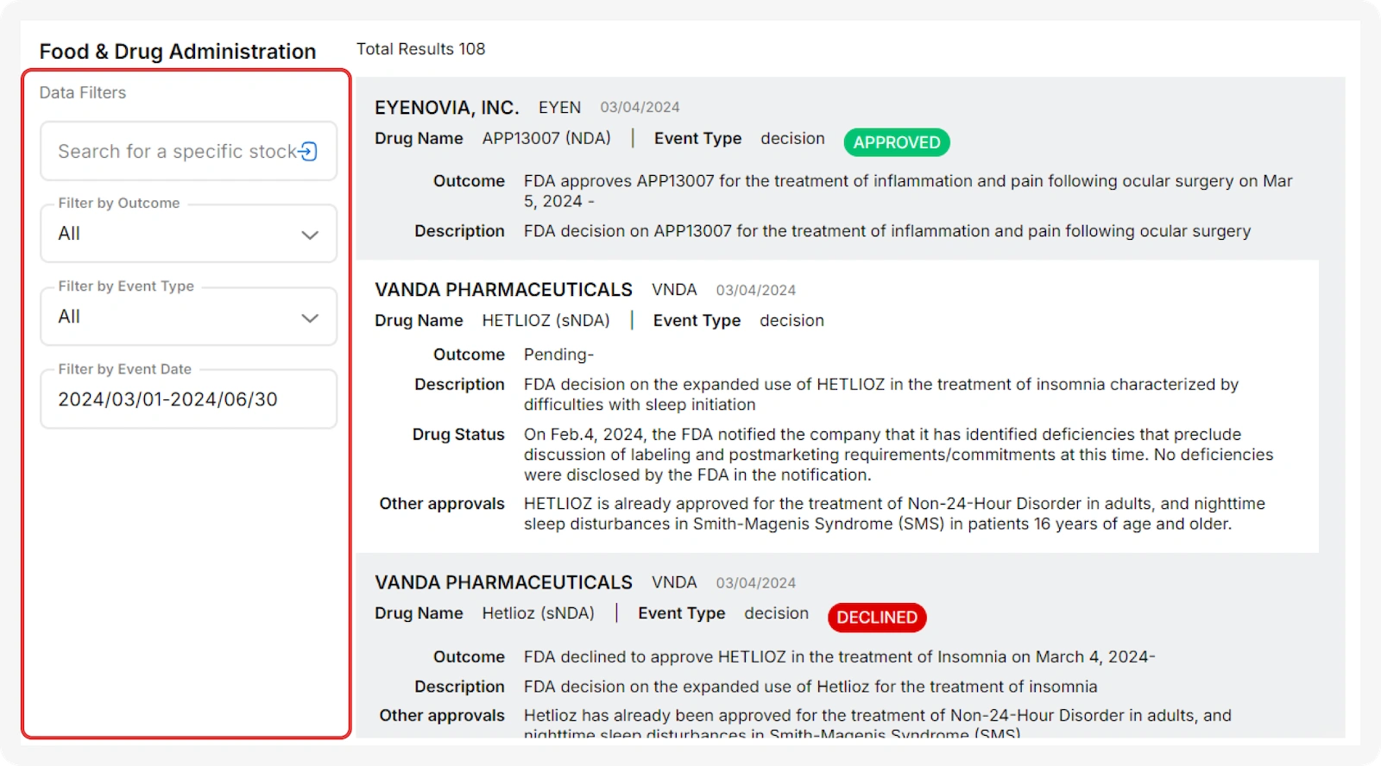The image size is (1381, 766).
Task: Select the EYEN ticker symbol
Action: [559, 108]
